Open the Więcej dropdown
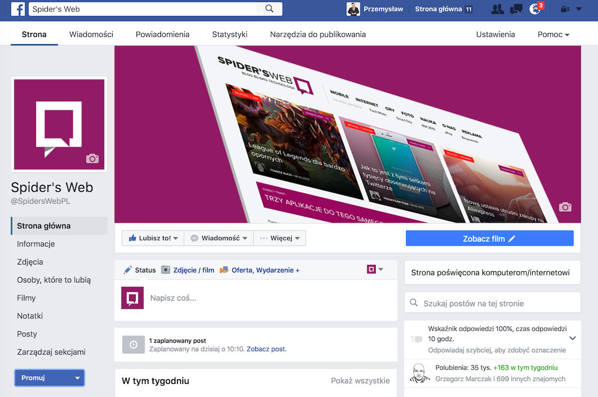This screenshot has width=598, height=397. point(280,238)
